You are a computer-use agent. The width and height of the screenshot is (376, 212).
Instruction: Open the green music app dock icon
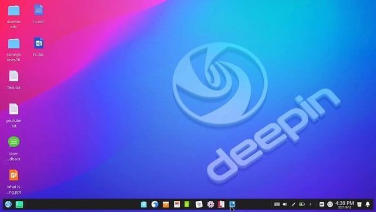coord(188,204)
